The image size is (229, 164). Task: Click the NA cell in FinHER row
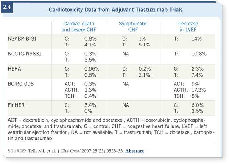pyautogui.click(x=126, y=105)
